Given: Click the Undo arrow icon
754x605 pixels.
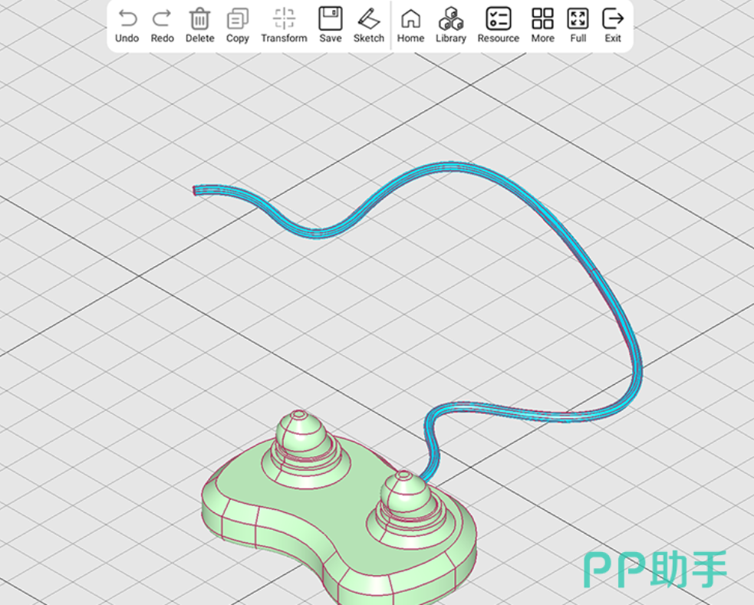Looking at the screenshot, I should click(127, 19).
